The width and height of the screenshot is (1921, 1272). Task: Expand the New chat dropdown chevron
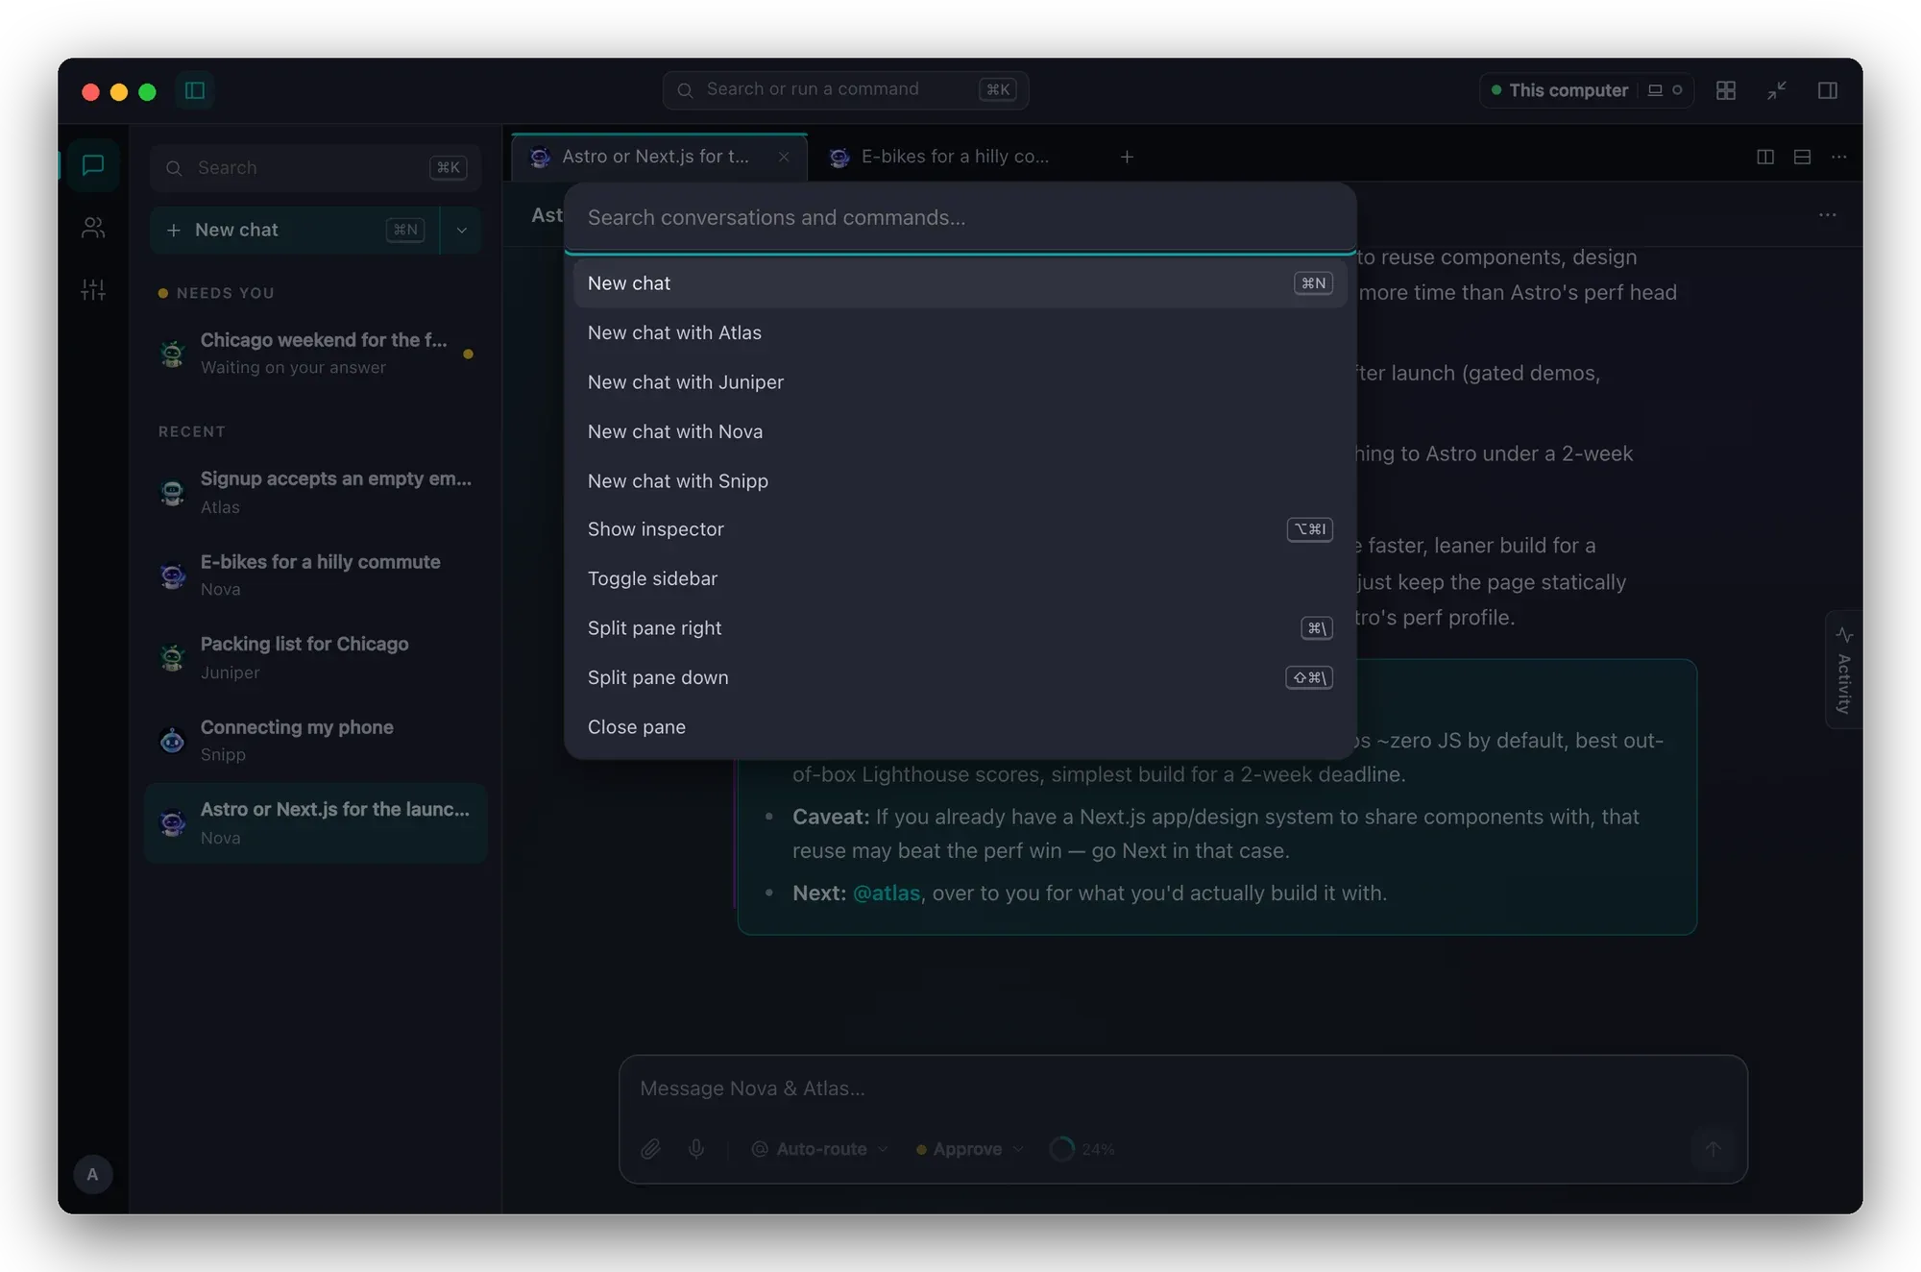pos(462,230)
